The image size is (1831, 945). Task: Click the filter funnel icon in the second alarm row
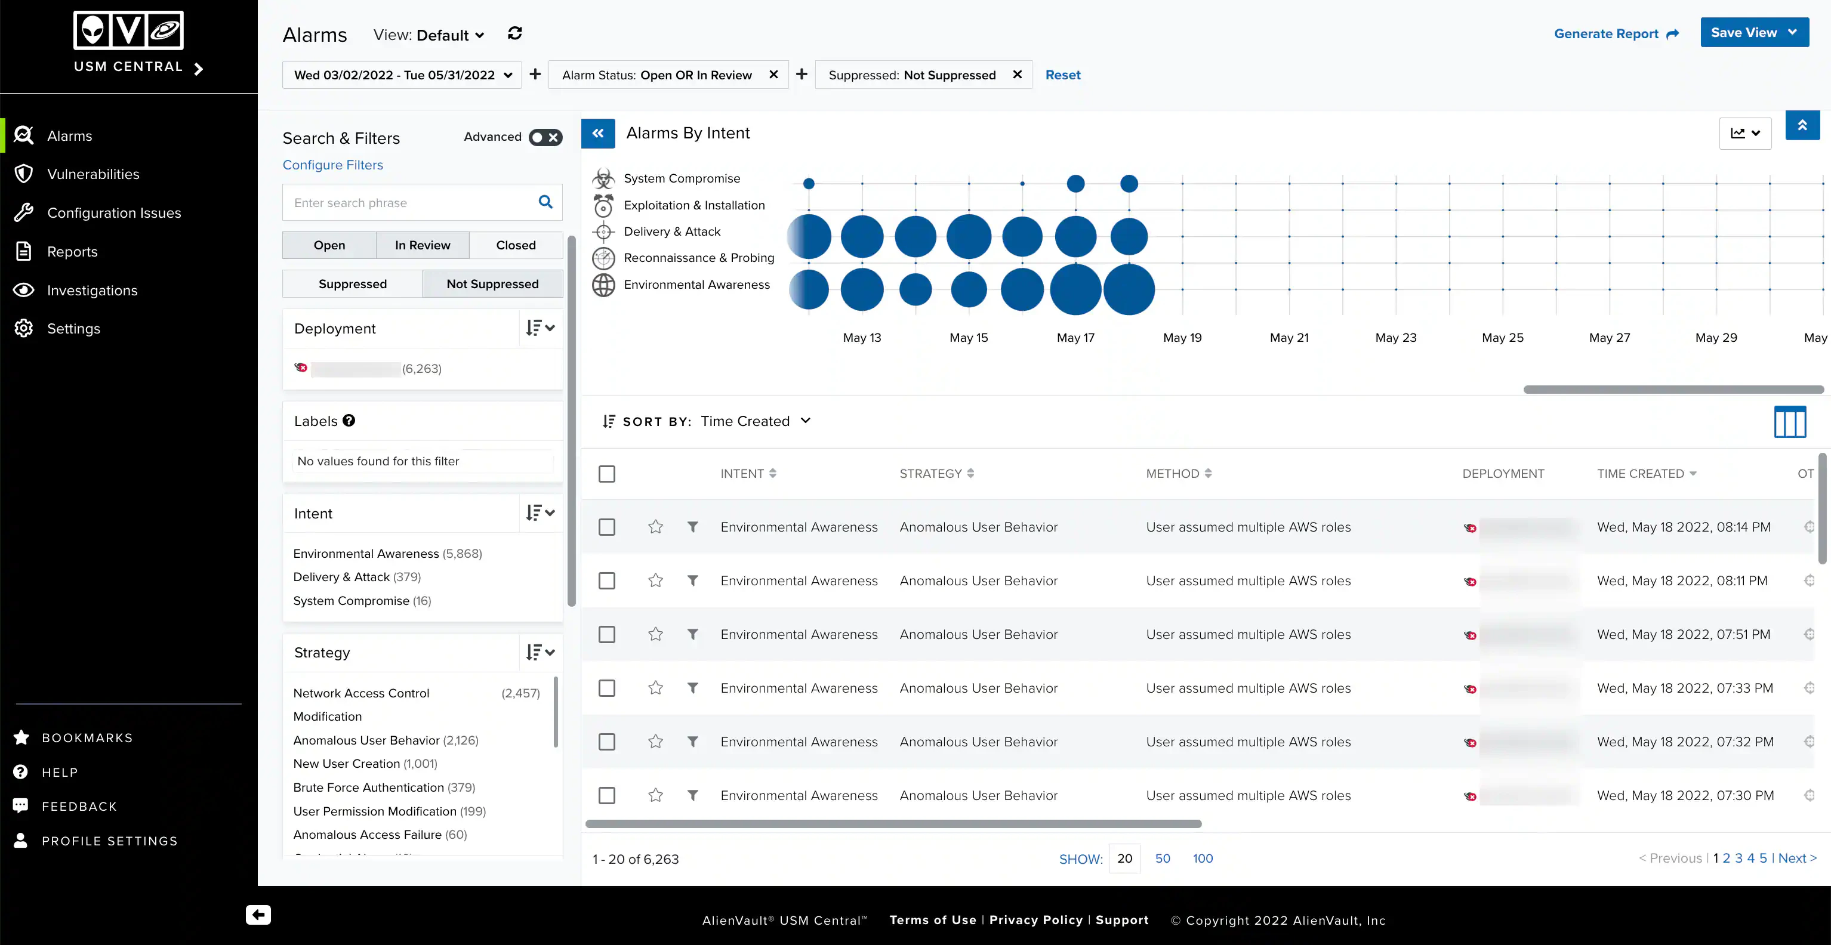click(692, 580)
